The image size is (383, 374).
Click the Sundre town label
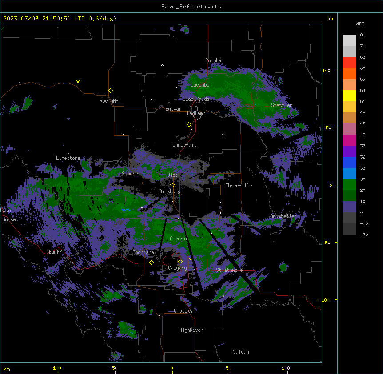click(130, 174)
